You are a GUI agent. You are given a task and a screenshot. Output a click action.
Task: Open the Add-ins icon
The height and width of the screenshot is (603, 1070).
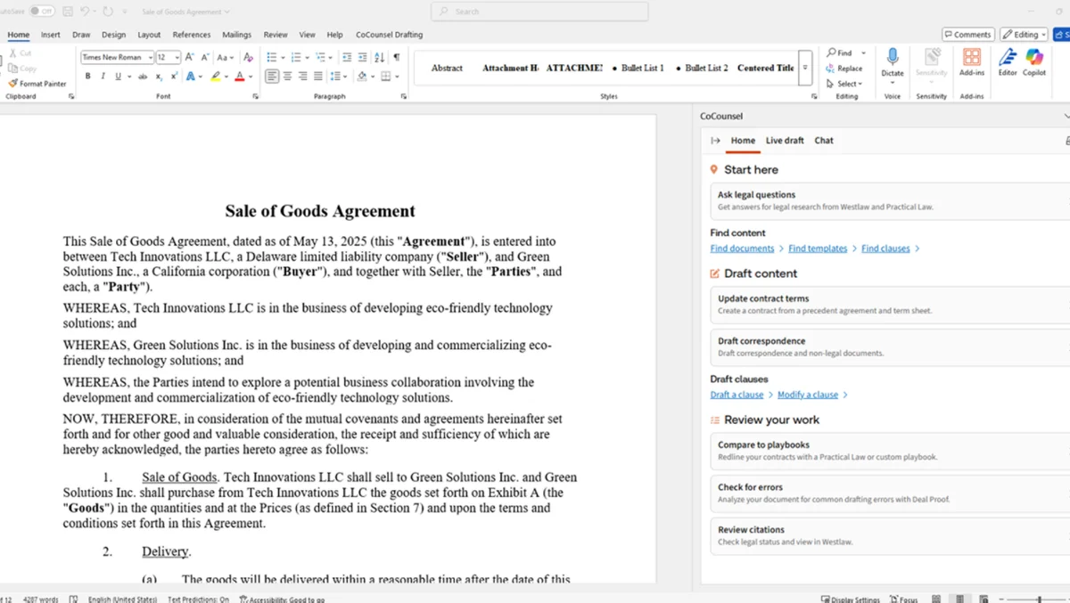click(x=972, y=64)
